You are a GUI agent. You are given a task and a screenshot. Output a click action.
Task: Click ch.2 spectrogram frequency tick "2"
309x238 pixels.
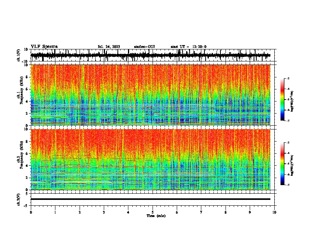click(x=27, y=178)
